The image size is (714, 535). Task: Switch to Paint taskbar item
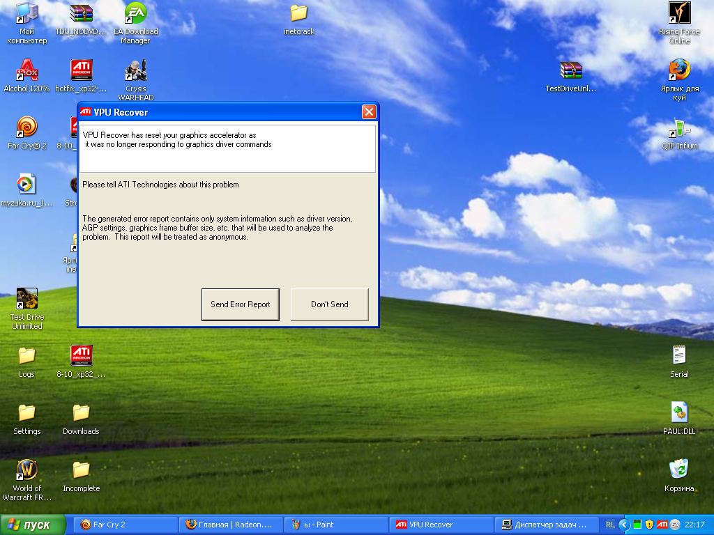click(x=335, y=525)
